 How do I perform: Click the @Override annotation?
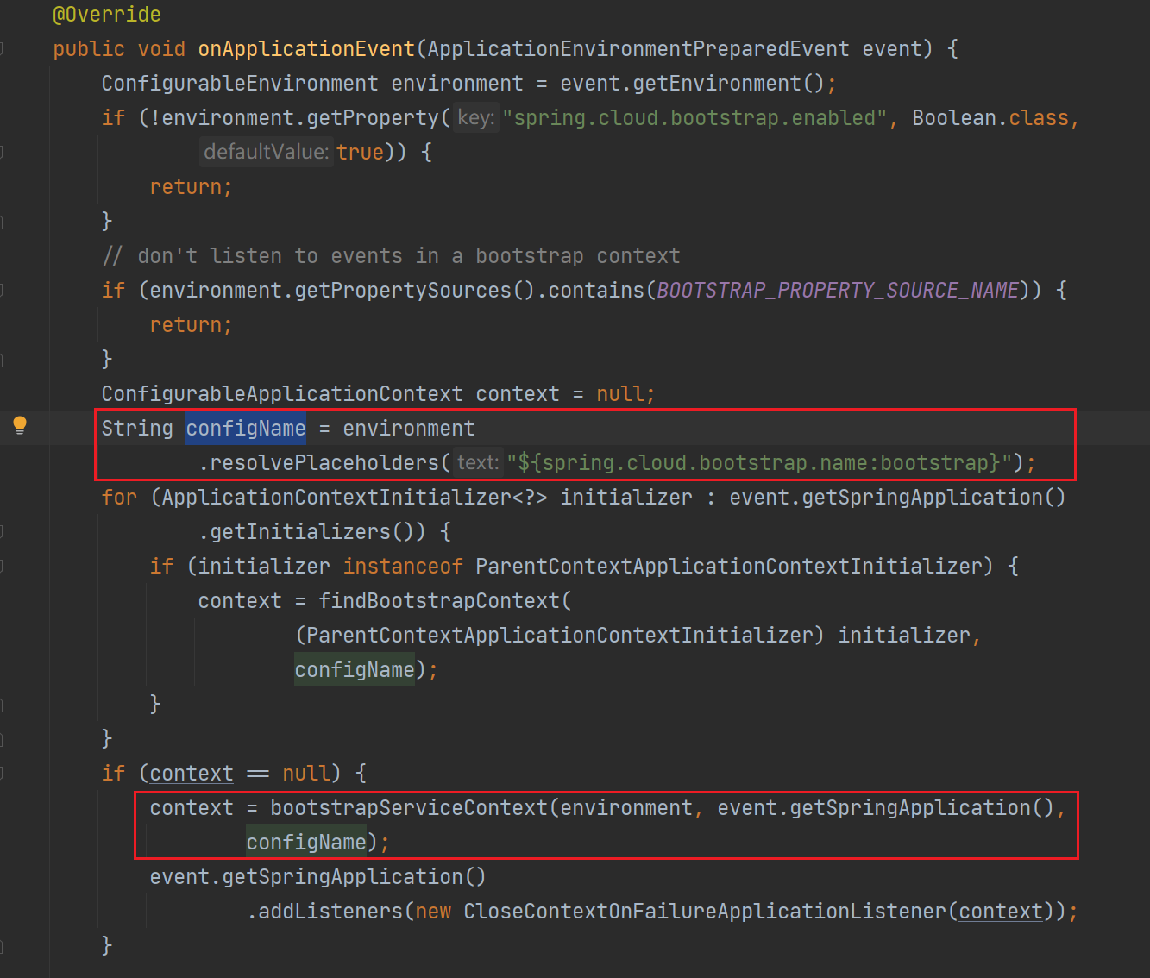pyautogui.click(x=107, y=15)
